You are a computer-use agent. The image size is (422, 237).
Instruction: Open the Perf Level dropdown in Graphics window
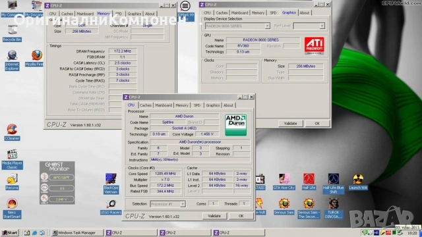coord(322,26)
